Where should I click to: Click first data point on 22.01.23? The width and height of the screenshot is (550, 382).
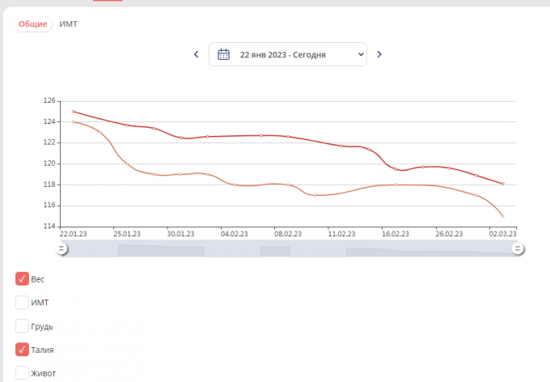point(73,112)
